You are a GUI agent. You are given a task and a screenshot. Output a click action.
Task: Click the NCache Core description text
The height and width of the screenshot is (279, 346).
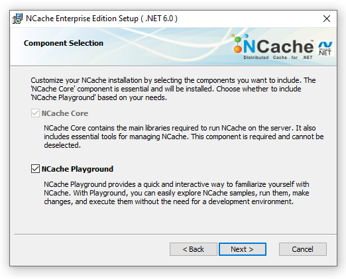pyautogui.click(x=184, y=137)
